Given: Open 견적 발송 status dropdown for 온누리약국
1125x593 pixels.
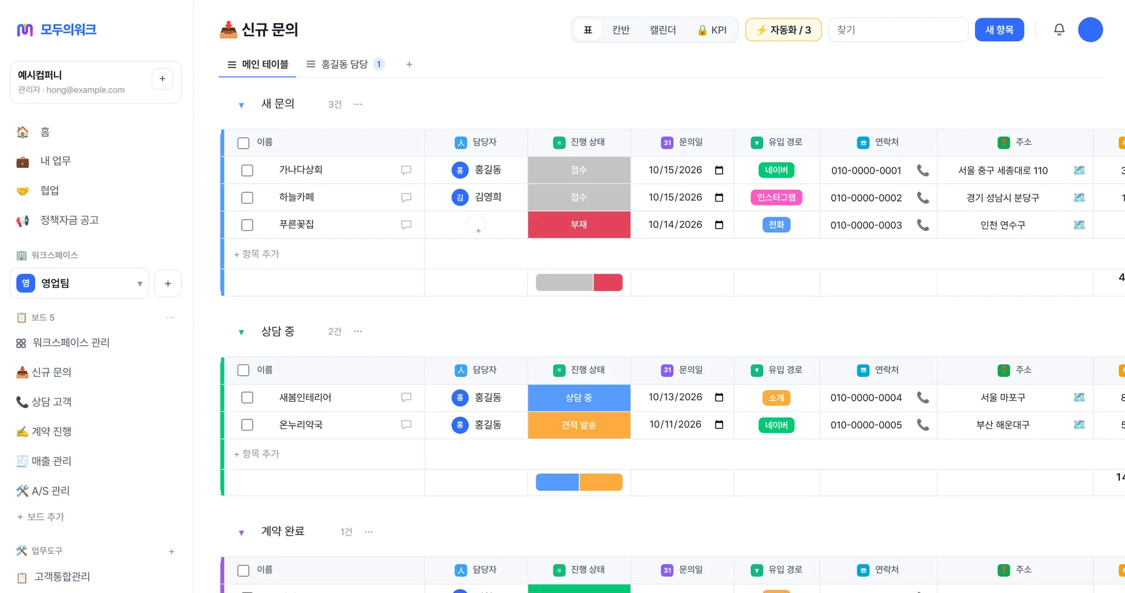Looking at the screenshot, I should tap(579, 424).
